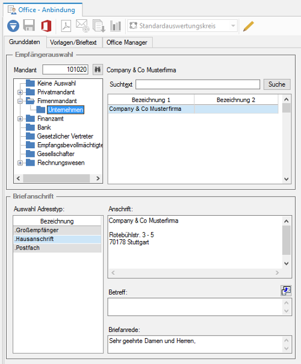This screenshot has width=301, height=364.
Task: Click the blue funnel filter icon
Action: [13, 26]
